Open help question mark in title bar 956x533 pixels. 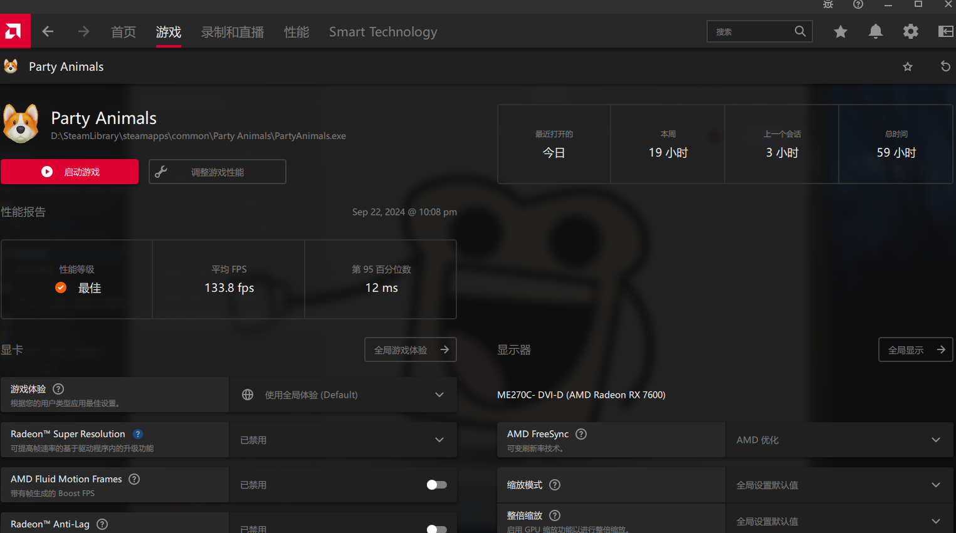pos(858,4)
